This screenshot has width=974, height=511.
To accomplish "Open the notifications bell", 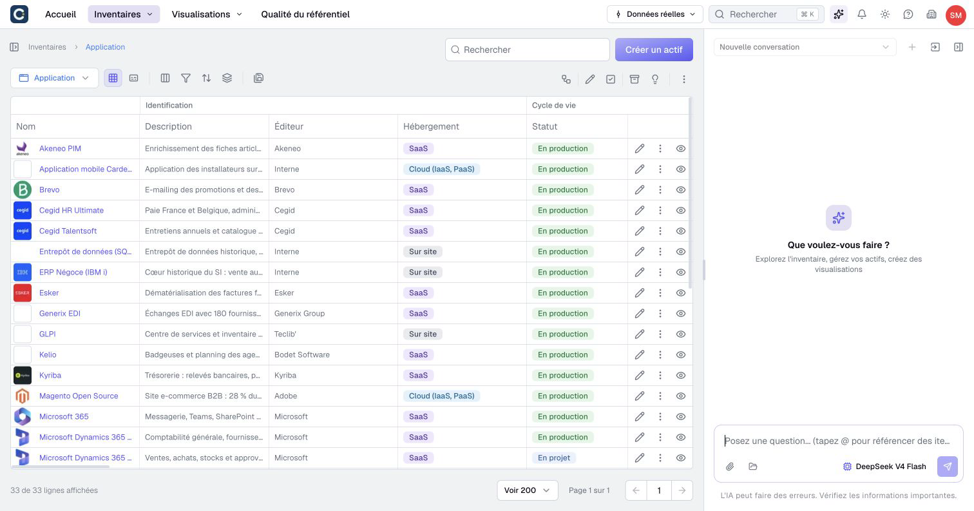I will (862, 14).
